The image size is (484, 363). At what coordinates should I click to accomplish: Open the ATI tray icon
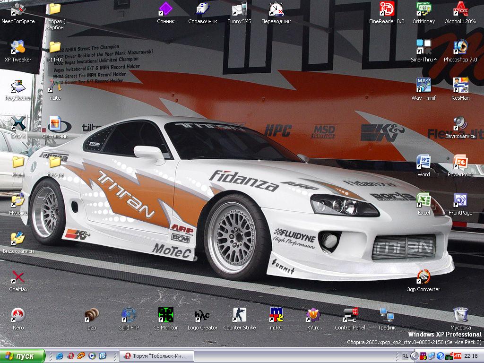[457, 356]
